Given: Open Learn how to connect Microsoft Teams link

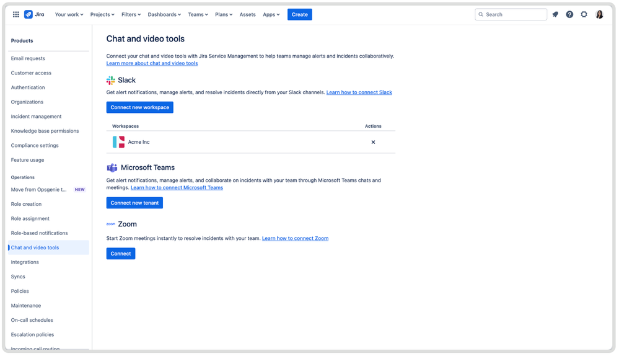Looking at the screenshot, I should click(177, 188).
